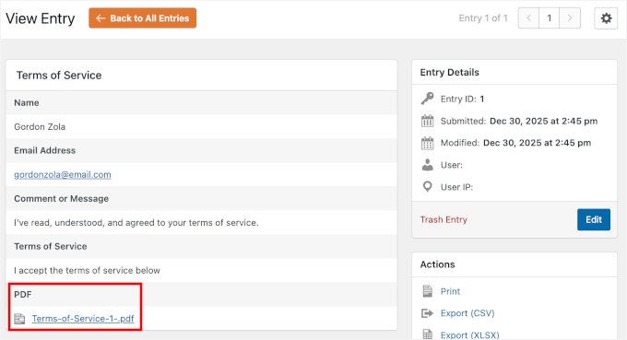This screenshot has width=627, height=340.
Task: Click the Submitted calendar icon
Action: (427, 121)
